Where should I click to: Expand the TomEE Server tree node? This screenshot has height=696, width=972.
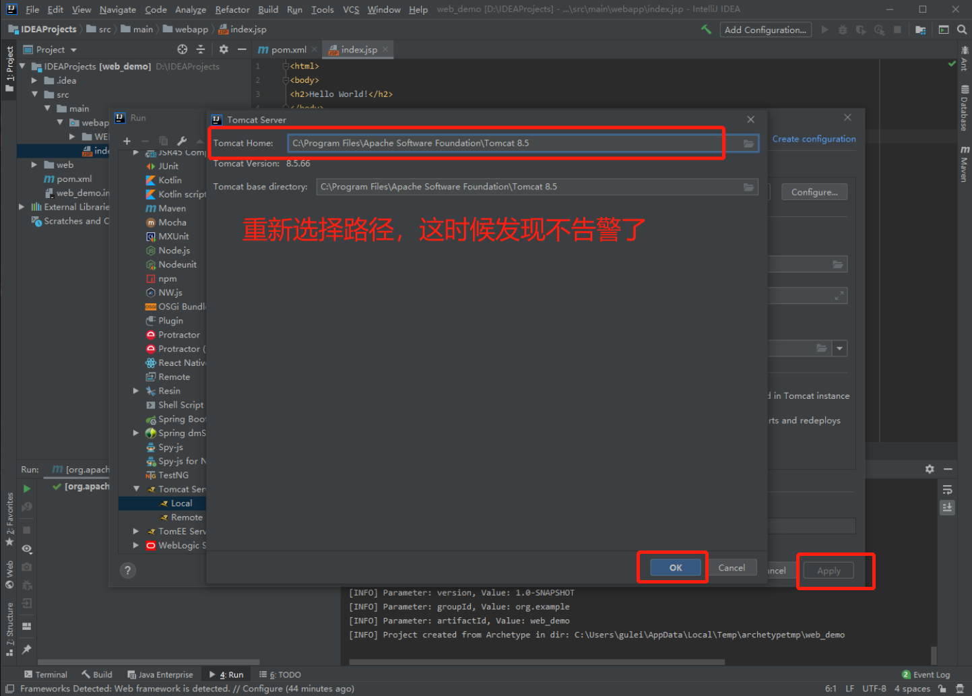[136, 532]
